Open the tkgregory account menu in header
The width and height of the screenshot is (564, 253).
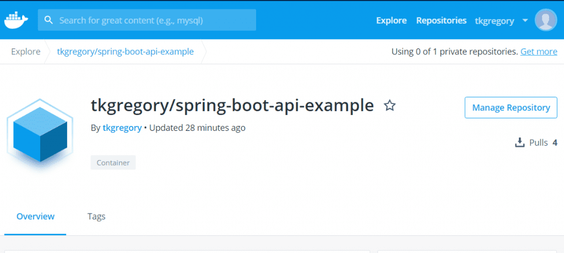click(494, 21)
